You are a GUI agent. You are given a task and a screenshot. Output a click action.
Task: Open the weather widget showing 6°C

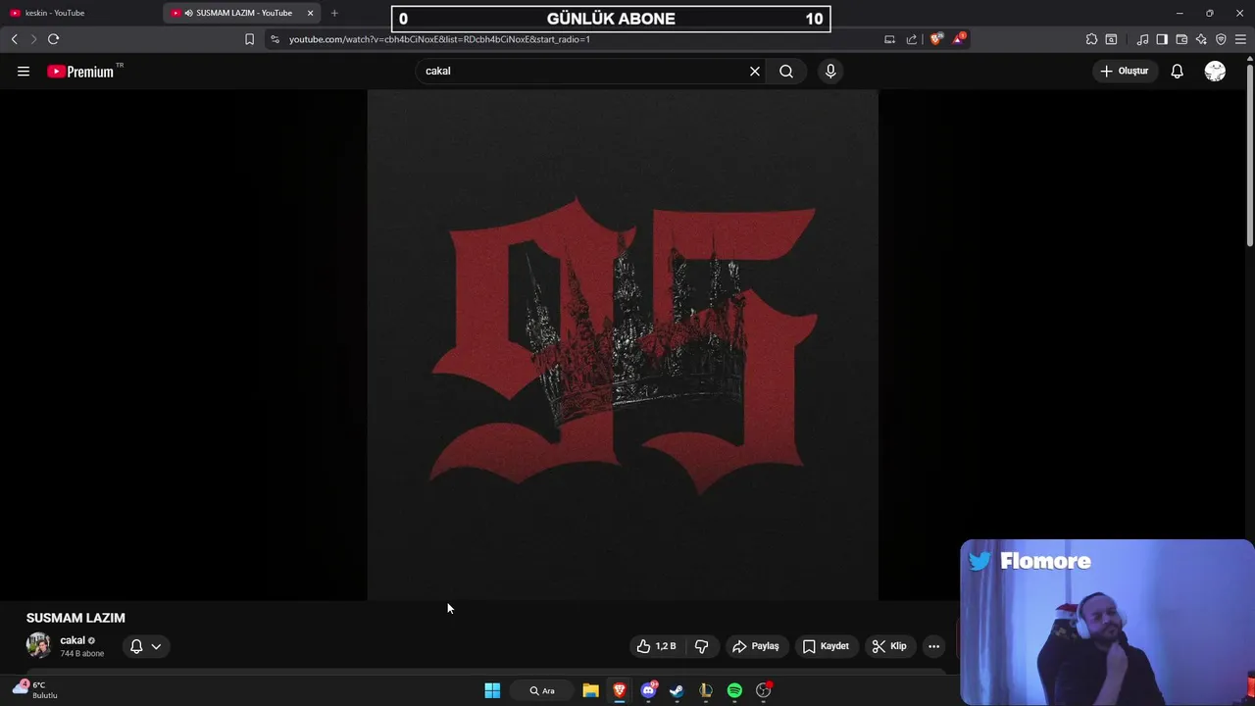coord(33,689)
